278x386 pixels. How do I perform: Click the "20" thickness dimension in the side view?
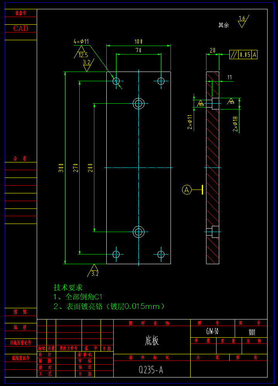213,50
